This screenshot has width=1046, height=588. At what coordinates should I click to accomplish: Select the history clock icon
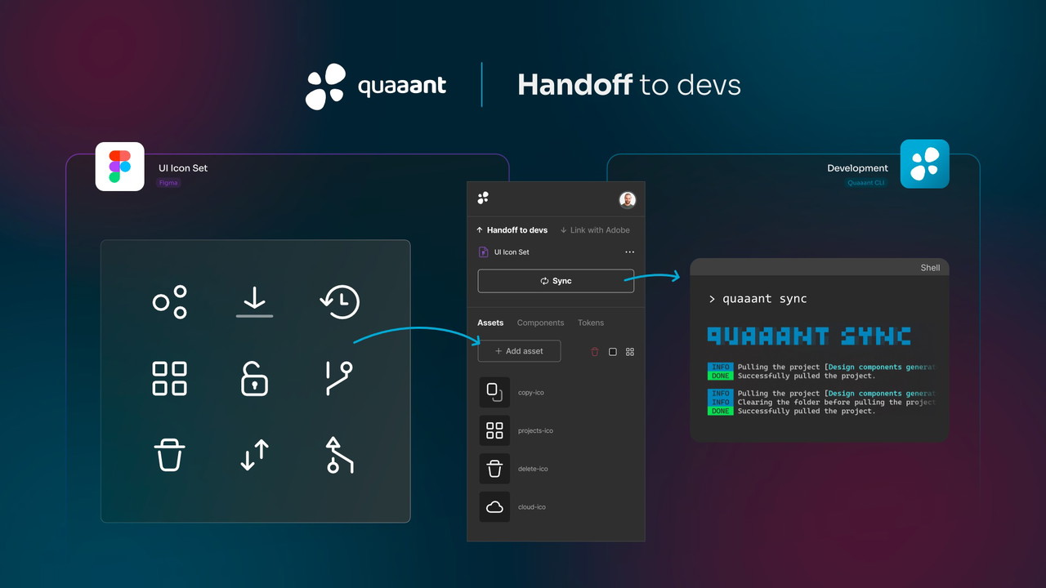click(339, 301)
